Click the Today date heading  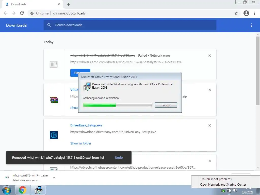[x=48, y=42]
